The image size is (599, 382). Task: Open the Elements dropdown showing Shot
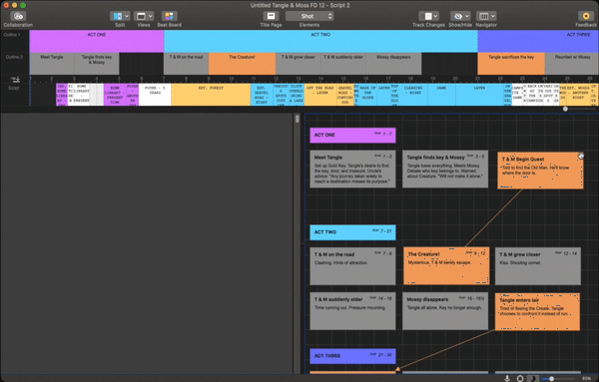309,16
